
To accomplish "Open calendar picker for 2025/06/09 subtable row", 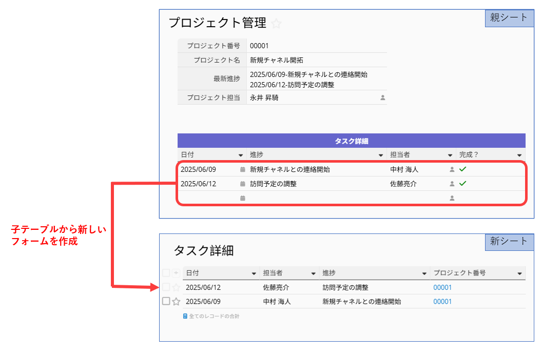I will (242, 169).
